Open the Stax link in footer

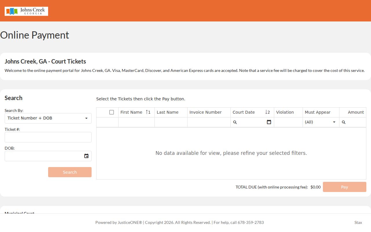[358, 222]
